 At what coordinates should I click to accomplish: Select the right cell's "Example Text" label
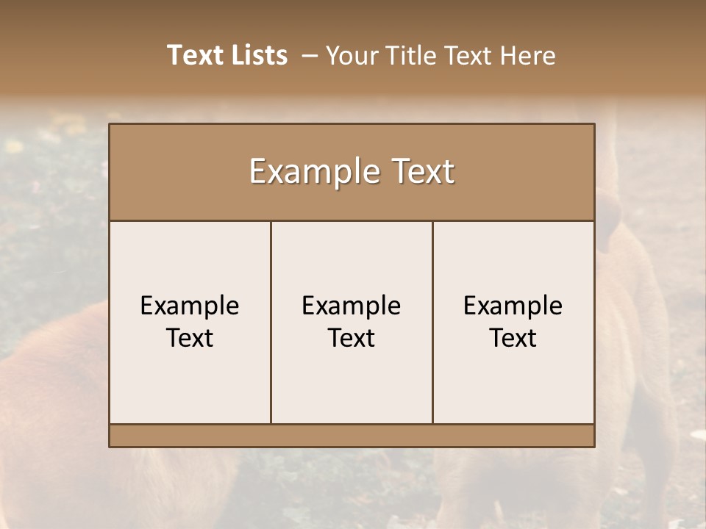tap(513, 322)
